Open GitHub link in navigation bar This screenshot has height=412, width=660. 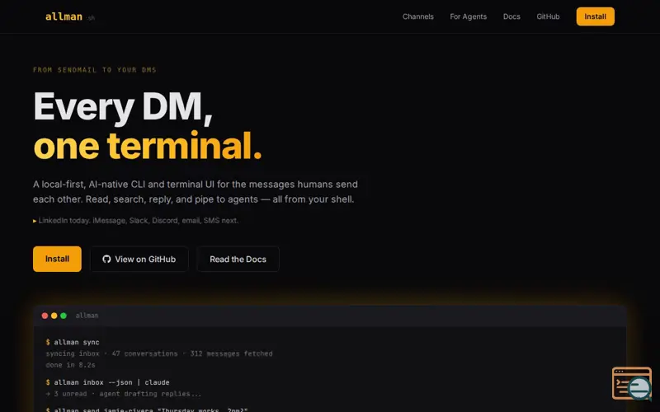click(548, 16)
